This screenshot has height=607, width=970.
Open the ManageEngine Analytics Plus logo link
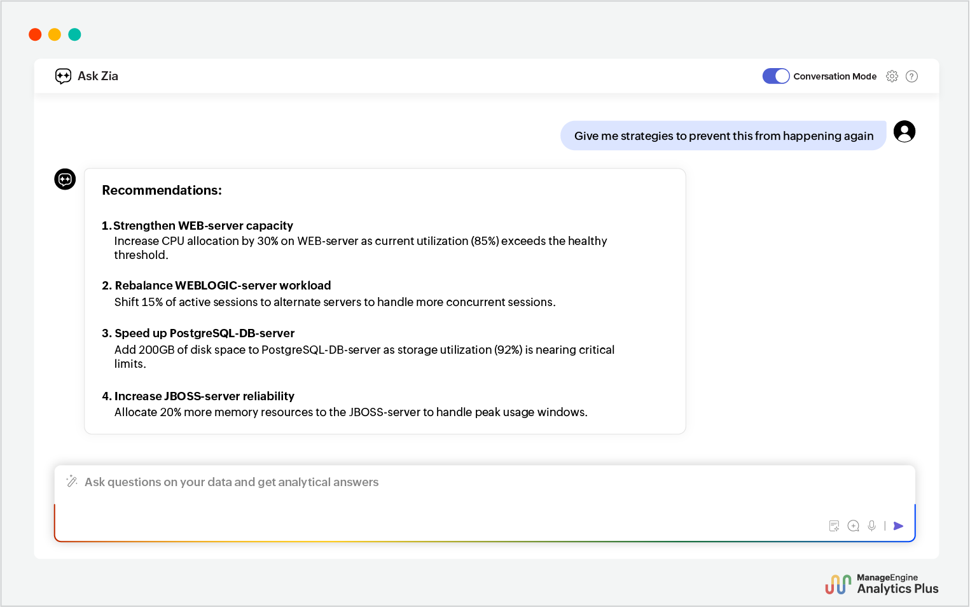click(882, 583)
